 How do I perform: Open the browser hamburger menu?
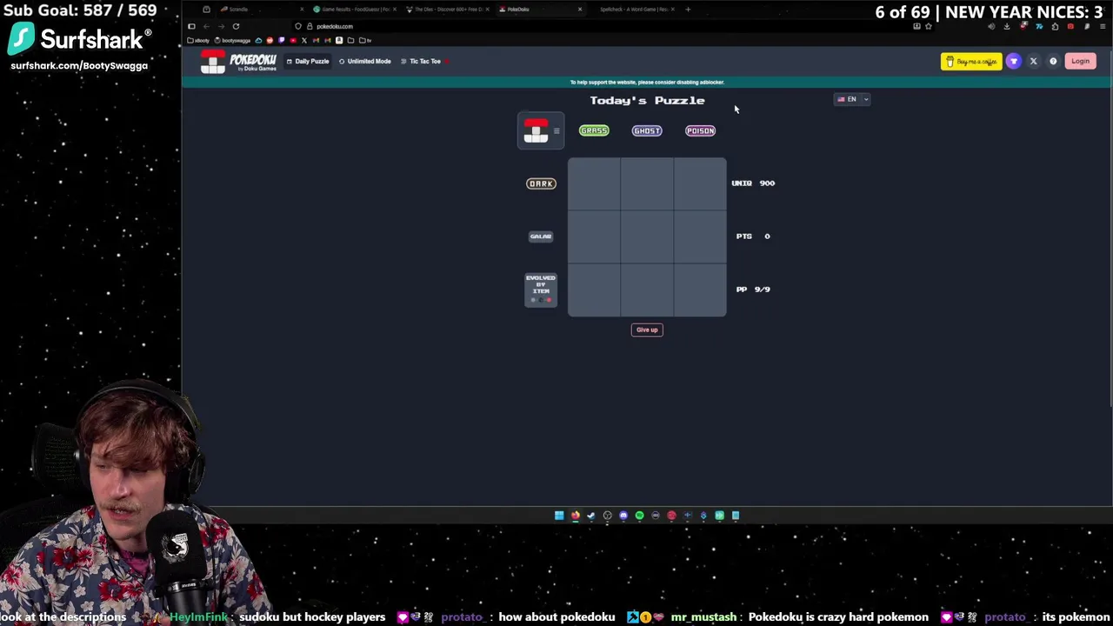point(1103,26)
